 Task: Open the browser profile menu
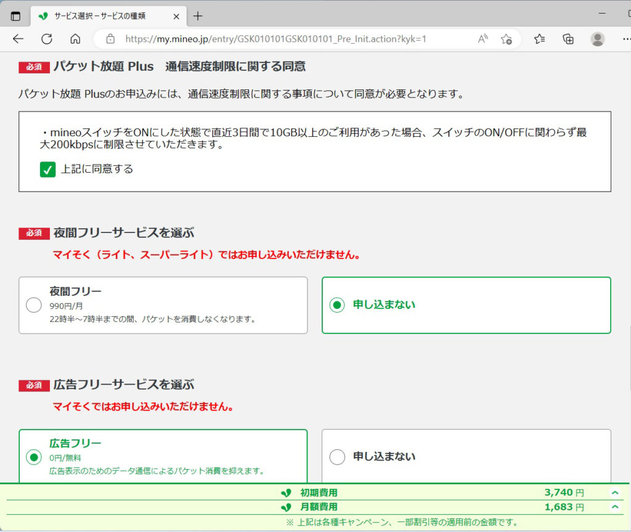(x=598, y=39)
